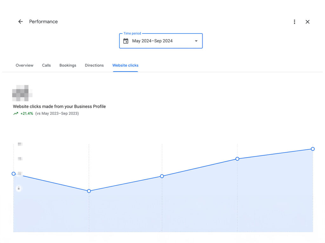325x243 pixels.
Task: Click the vs May 2023–Sep 2023 comparison text
Action: click(x=57, y=114)
